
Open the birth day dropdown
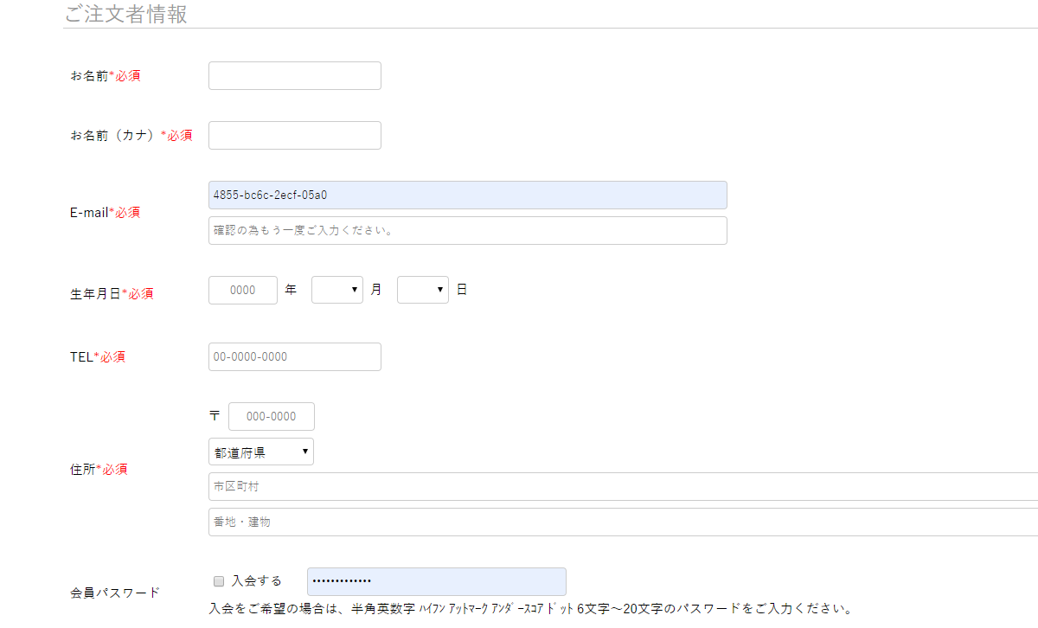click(422, 290)
